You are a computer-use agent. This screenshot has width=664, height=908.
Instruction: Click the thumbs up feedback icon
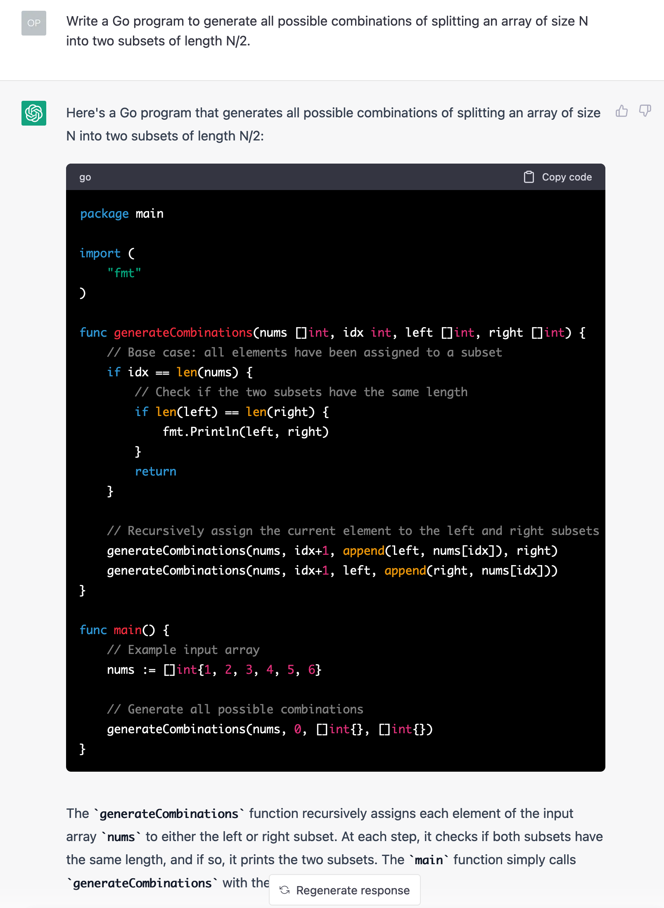tap(621, 111)
